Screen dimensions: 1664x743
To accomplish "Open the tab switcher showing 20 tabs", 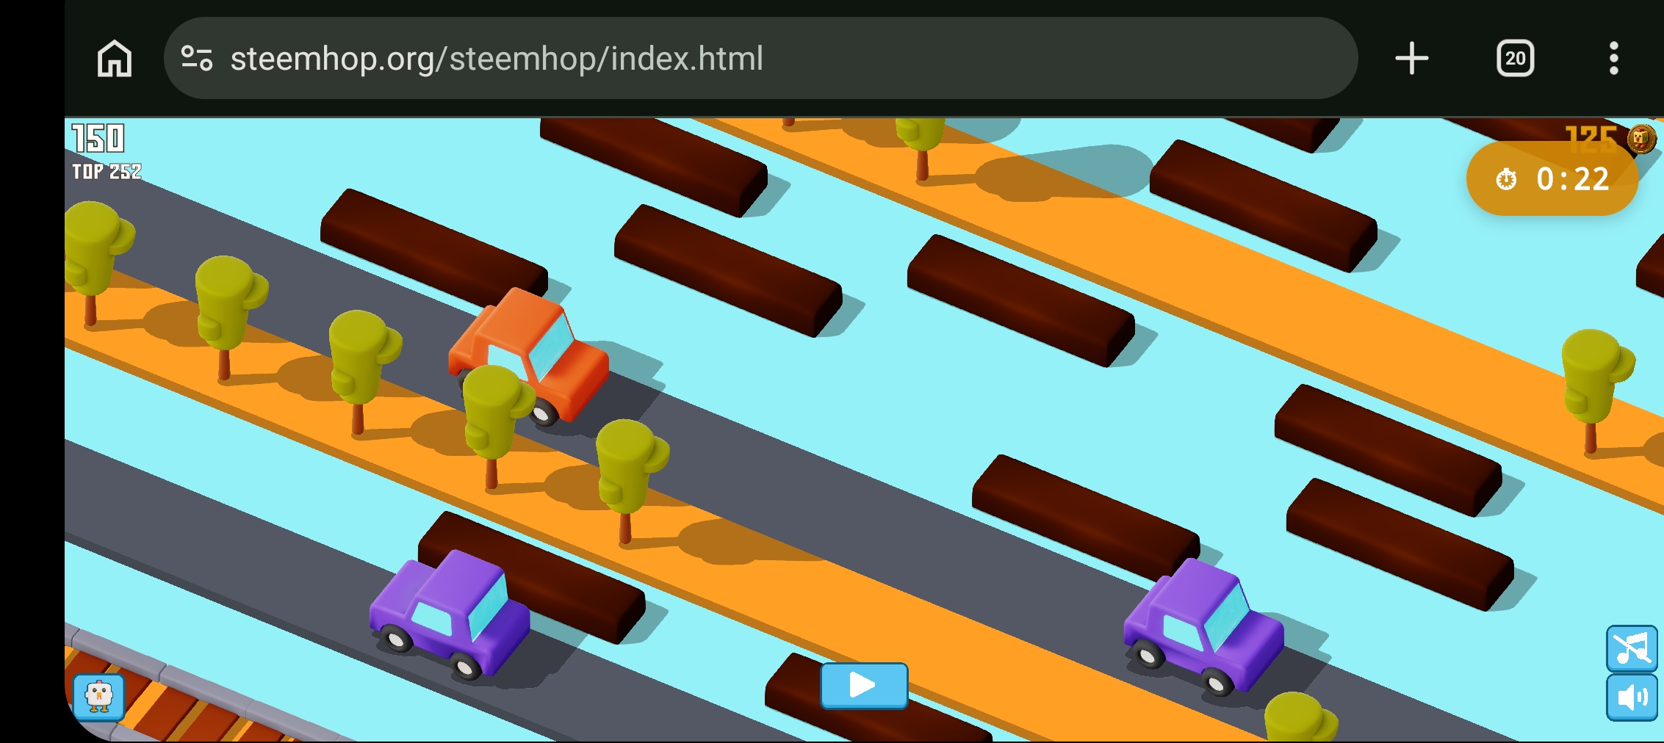I will click(1515, 59).
